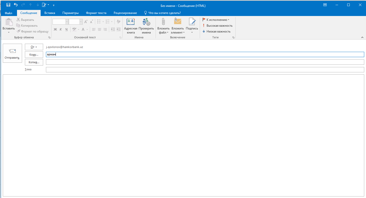366x198 pixels.
Task: Switch to the Формат текста tab
Action: 96,13
